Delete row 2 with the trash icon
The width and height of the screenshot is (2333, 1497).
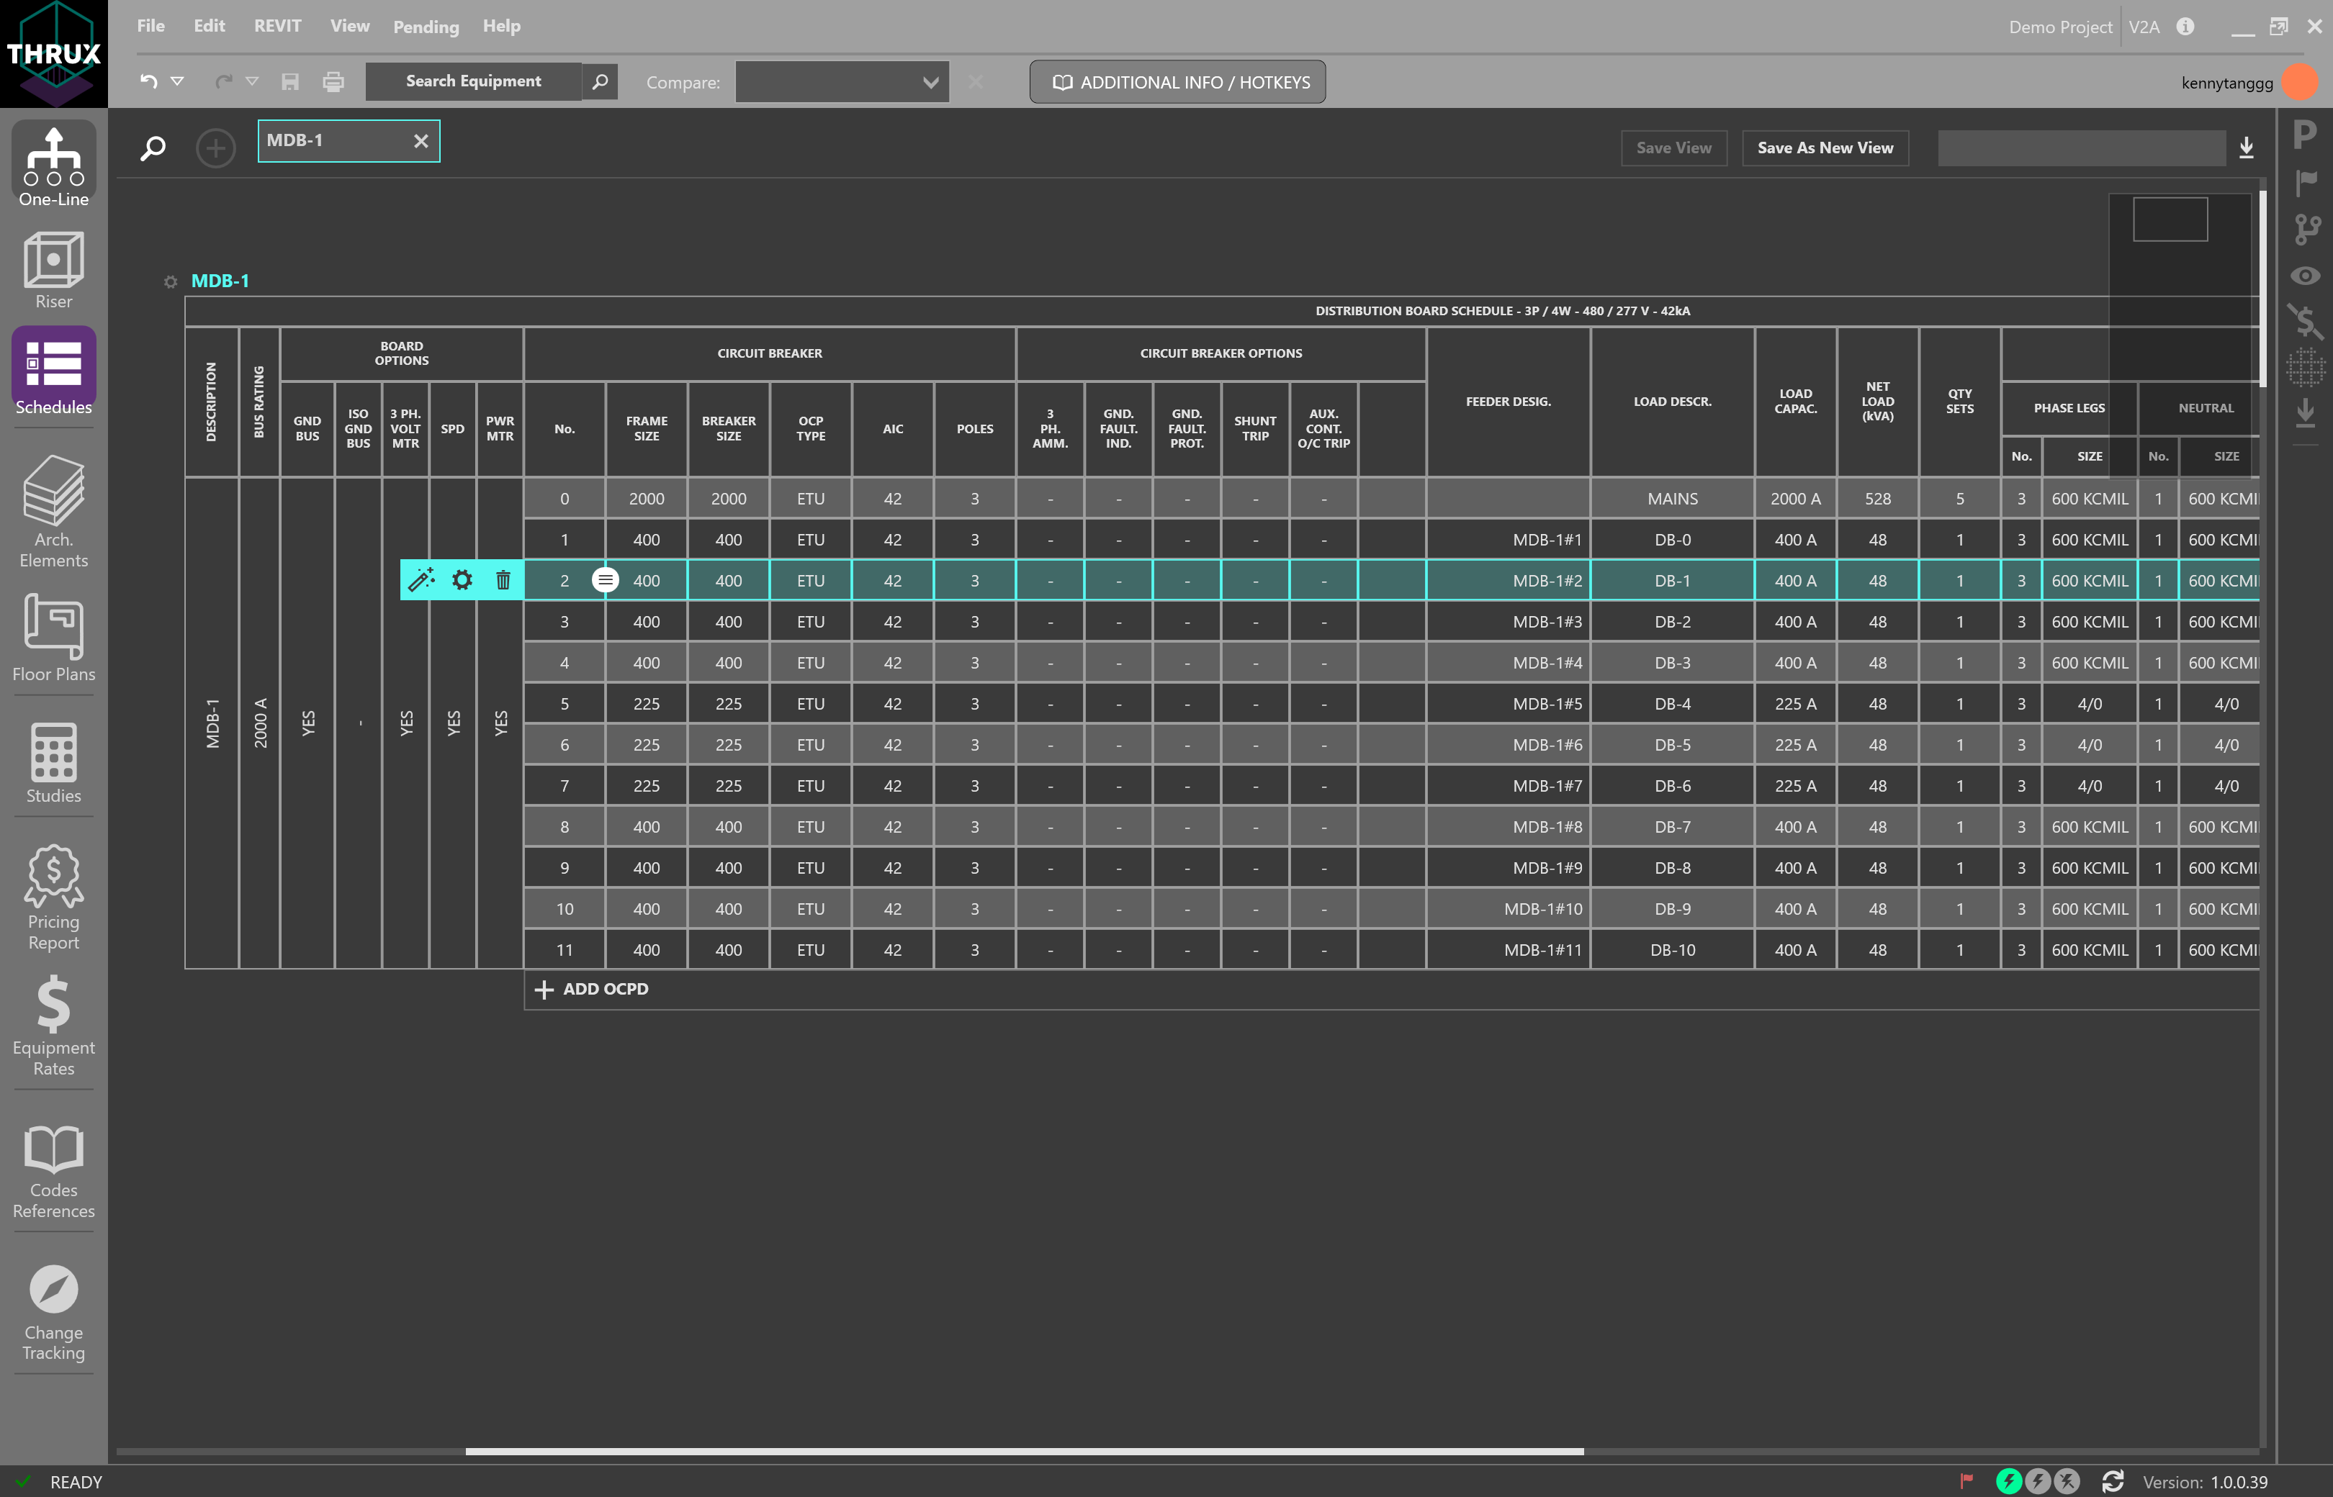[x=503, y=580]
